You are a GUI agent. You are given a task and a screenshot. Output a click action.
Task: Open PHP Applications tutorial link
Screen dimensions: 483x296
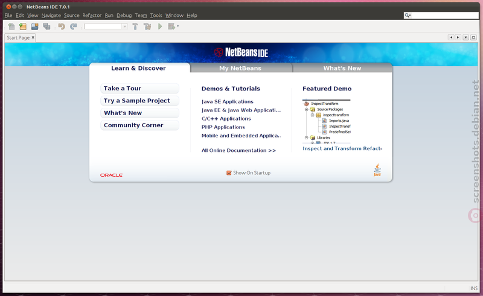pos(223,127)
